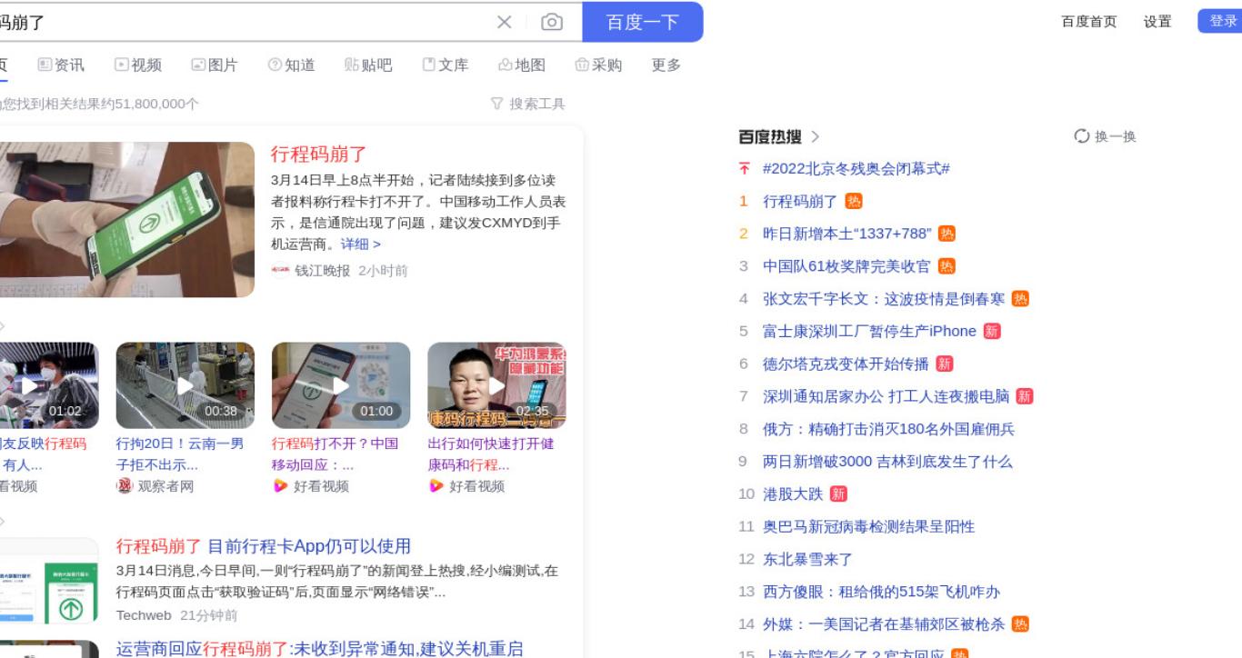Open video titled 行程码打不开？中国移动回应
Image resolution: width=1242 pixels, height=658 pixels.
[x=335, y=454]
